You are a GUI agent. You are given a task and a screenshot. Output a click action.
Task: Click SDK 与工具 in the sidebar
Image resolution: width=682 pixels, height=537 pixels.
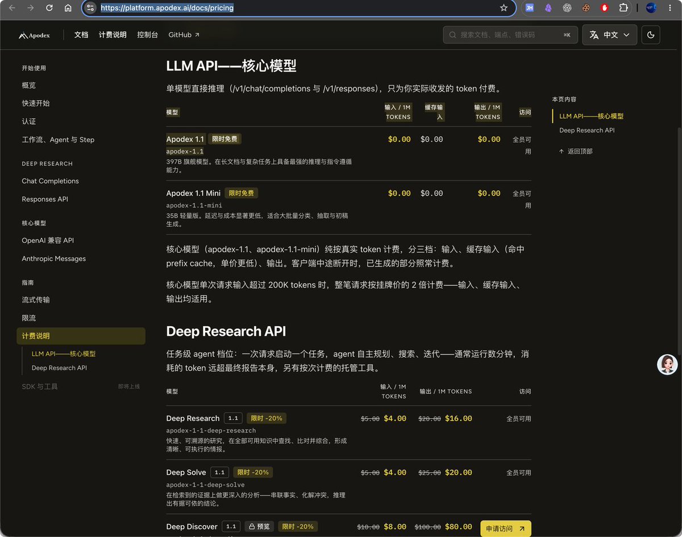click(40, 386)
